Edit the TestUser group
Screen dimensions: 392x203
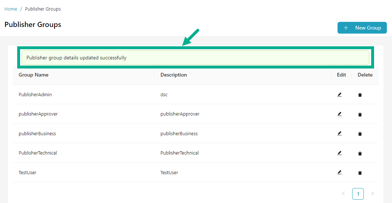[339, 172]
